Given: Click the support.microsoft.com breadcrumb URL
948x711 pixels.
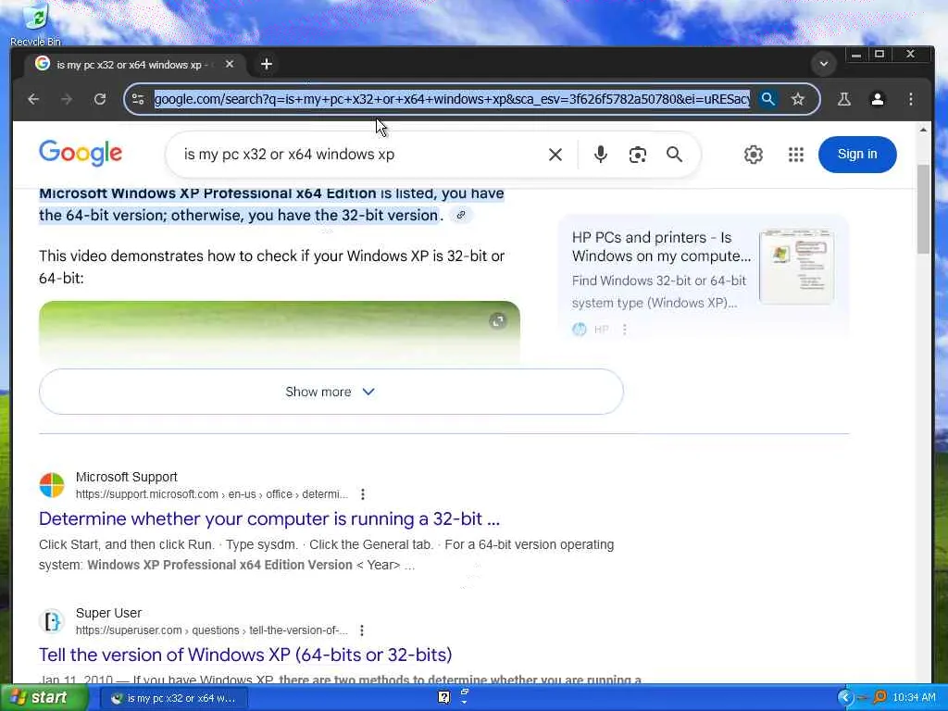Looking at the screenshot, I should pos(212,494).
